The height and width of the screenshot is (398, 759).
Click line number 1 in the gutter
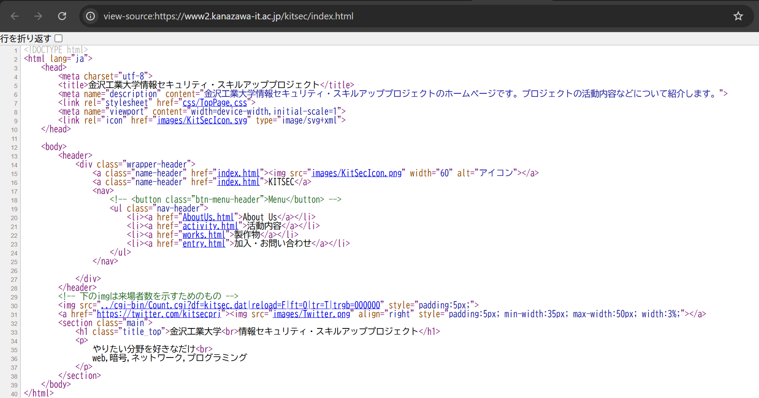[x=15, y=51]
